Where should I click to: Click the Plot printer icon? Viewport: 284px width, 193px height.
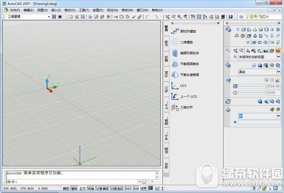click(90, 17)
